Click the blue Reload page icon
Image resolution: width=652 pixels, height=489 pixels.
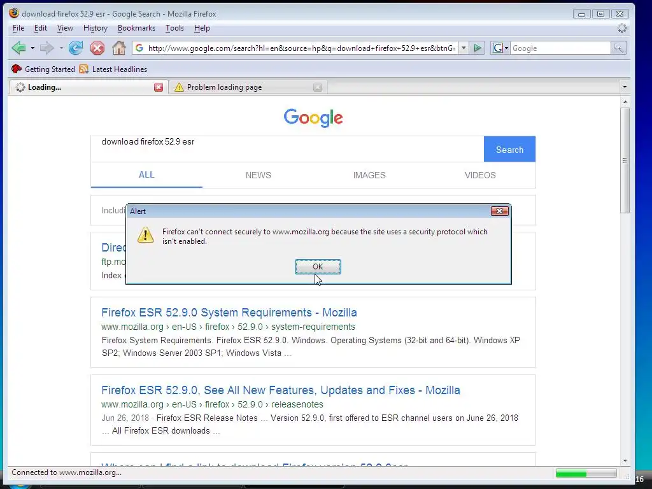point(76,48)
